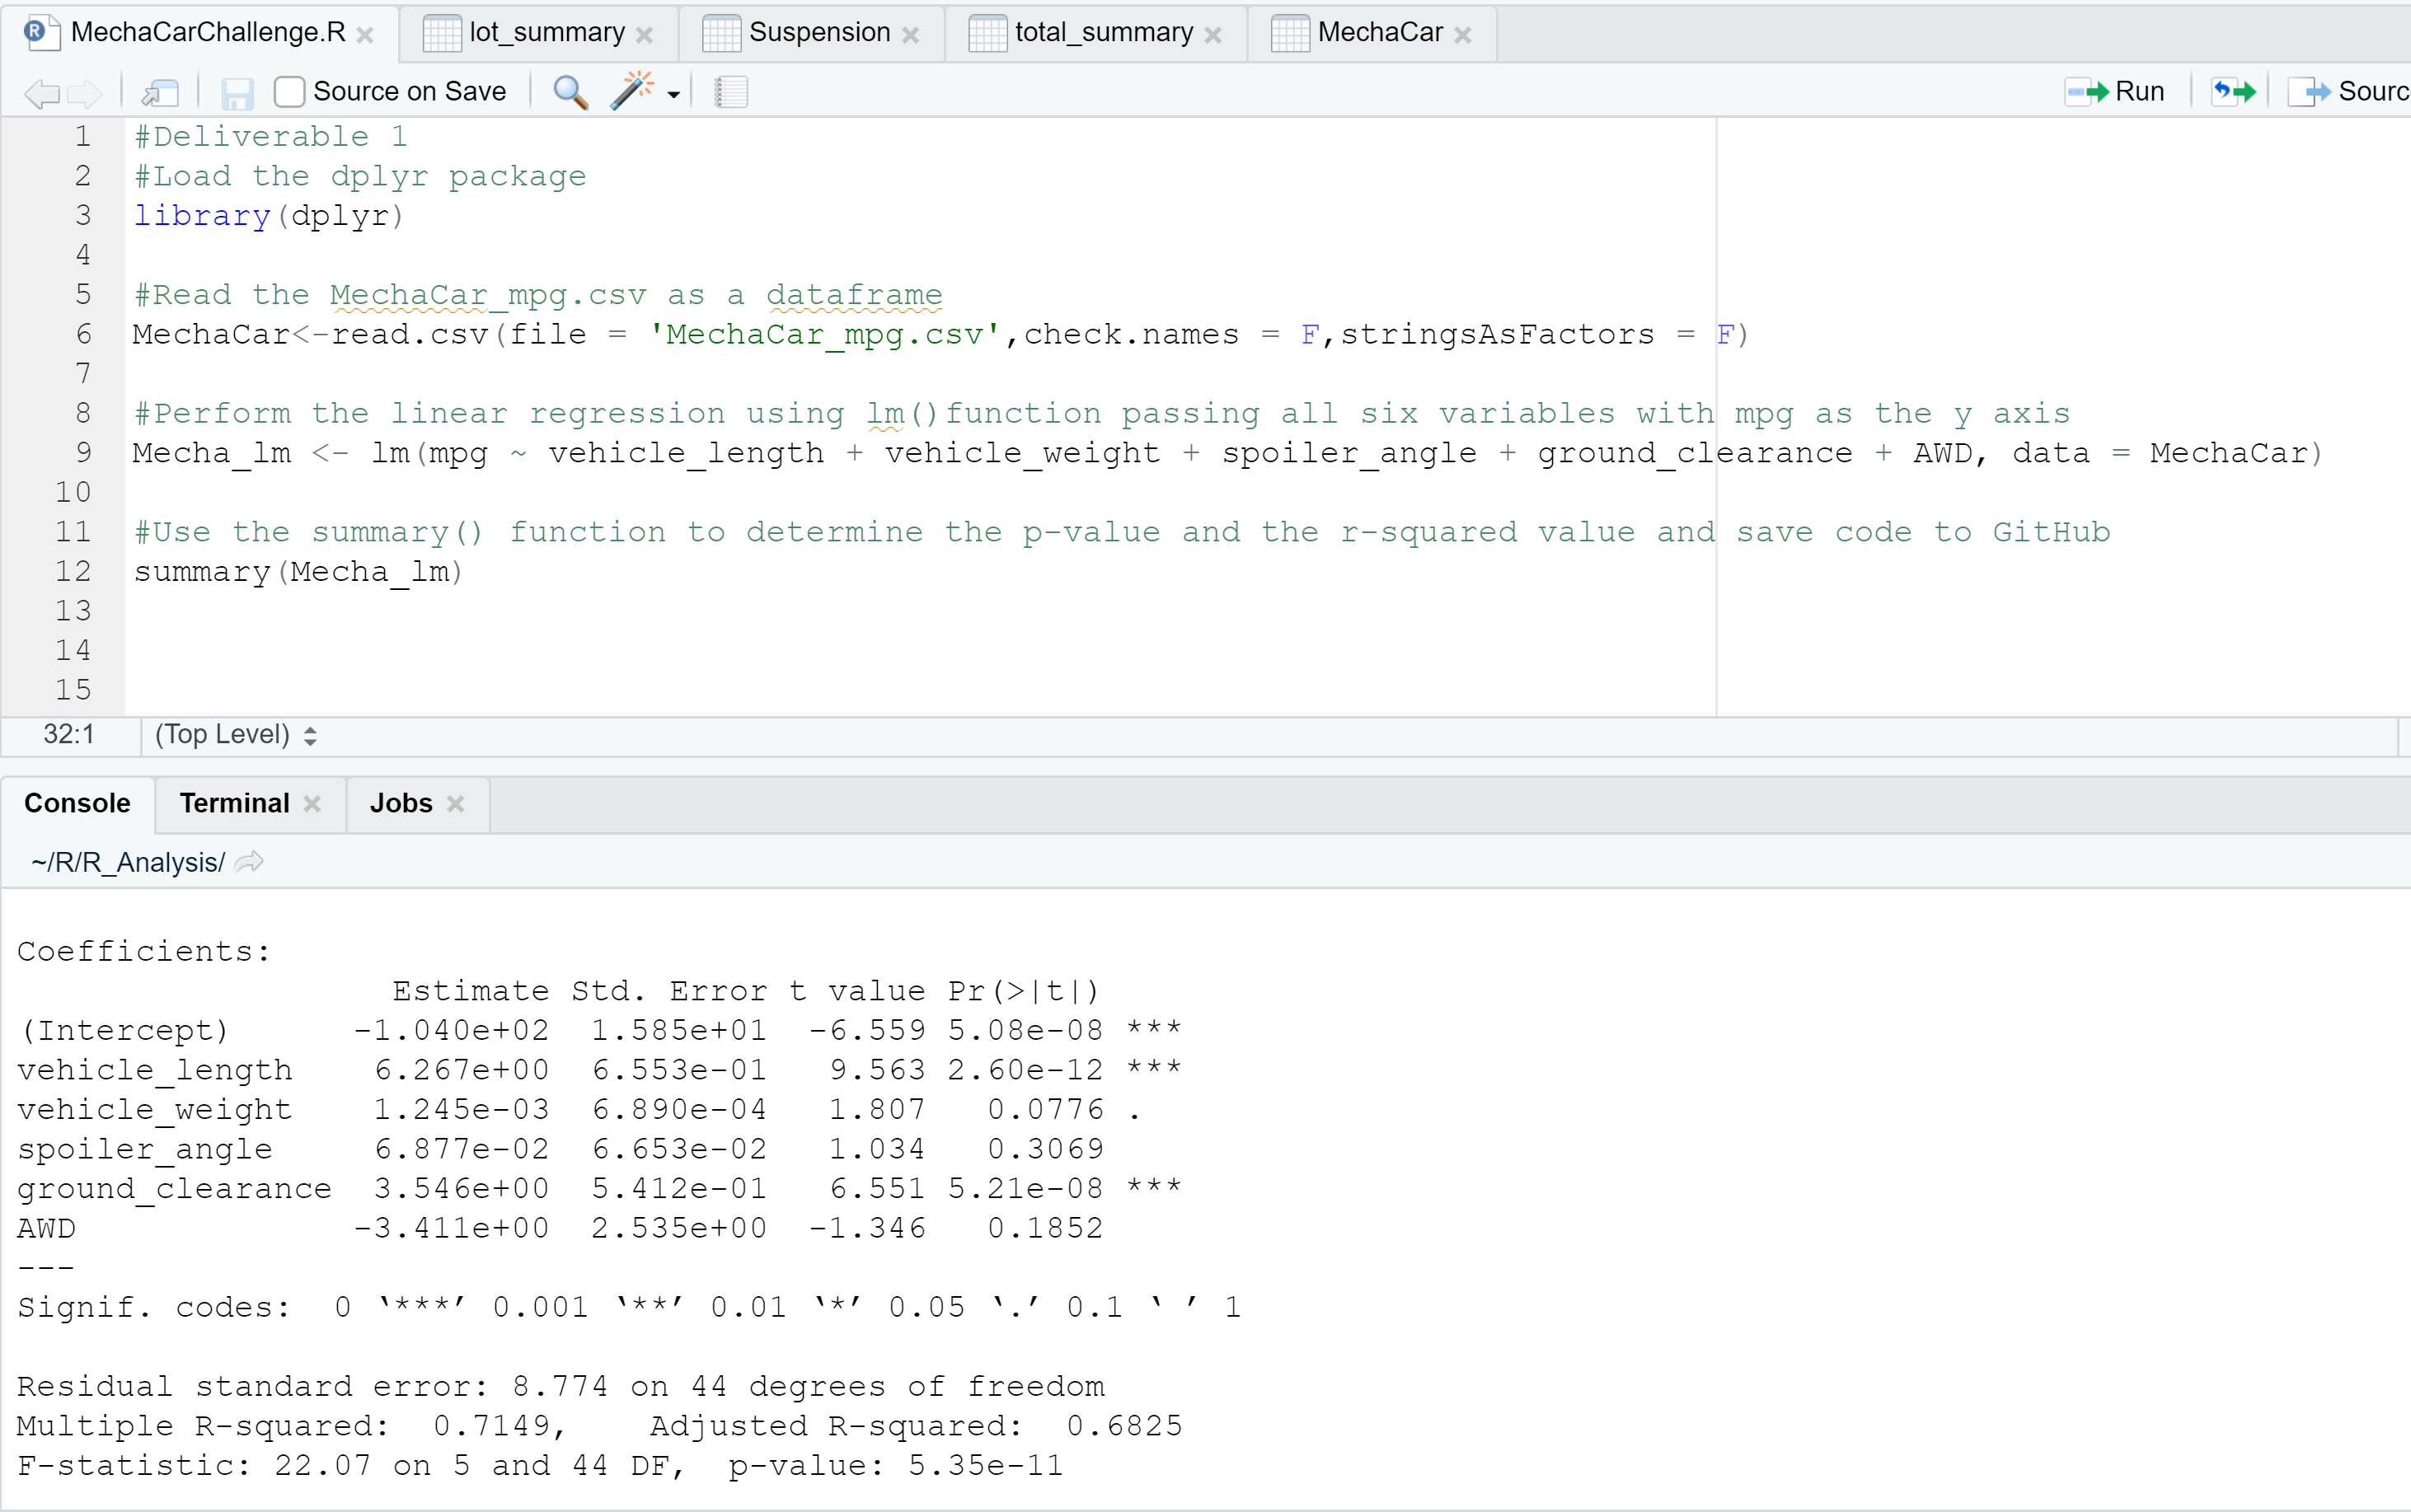
Task: View current working directory arrow icon
Action: click(x=249, y=861)
